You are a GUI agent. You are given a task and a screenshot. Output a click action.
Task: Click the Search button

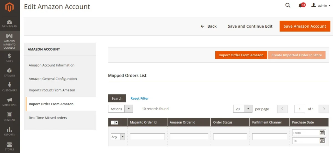[x=117, y=98]
